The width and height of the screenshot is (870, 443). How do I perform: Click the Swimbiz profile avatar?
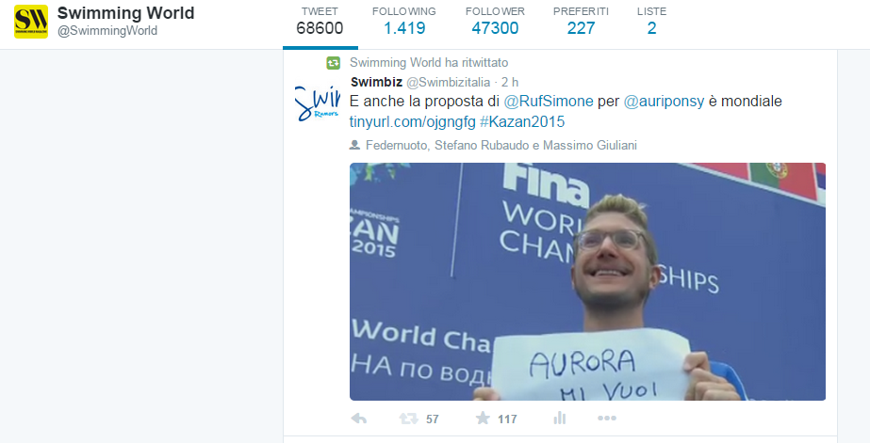(317, 102)
